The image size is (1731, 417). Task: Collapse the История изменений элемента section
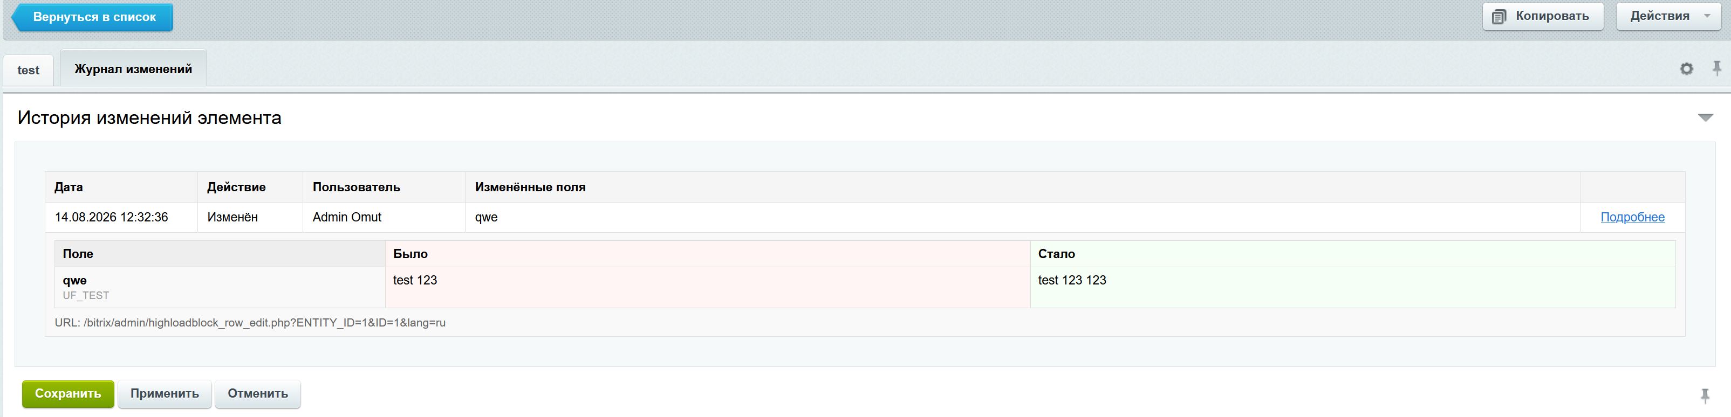click(1706, 117)
